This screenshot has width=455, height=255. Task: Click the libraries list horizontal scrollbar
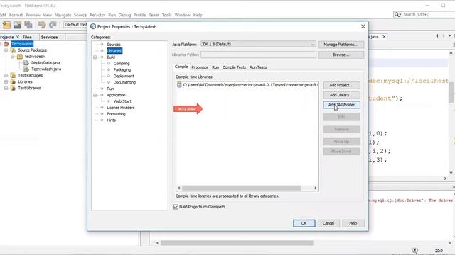tap(242, 188)
